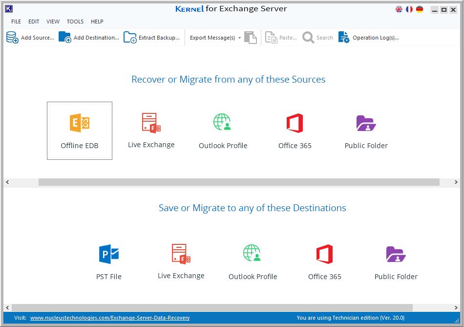This screenshot has width=464, height=327.
Task: Minimize the Kernel for Exchange Server window
Action: click(434, 10)
